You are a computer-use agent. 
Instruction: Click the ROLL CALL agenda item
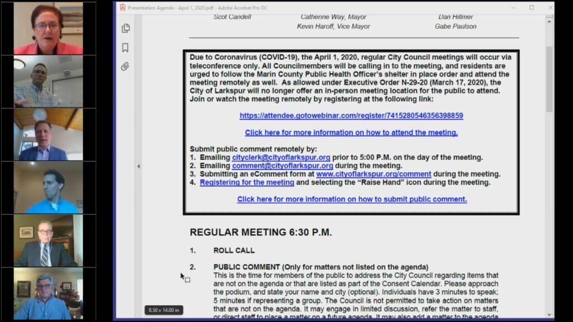[234, 250]
